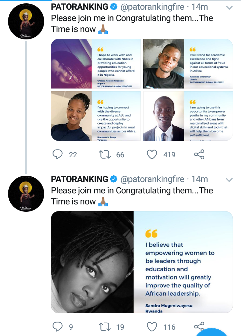
Task: Toggle like on the tweet with 116 likes
Action: [153, 327]
